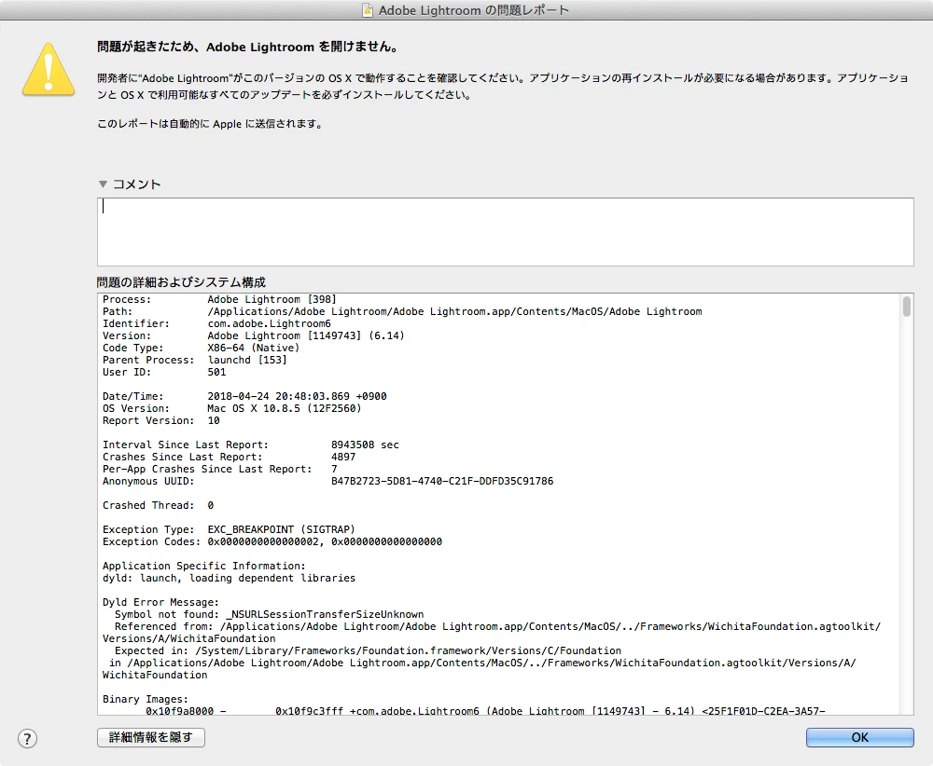Click the bold heading about Adobe Lightroom を開けません
The image size is (933, 766).
(x=248, y=47)
